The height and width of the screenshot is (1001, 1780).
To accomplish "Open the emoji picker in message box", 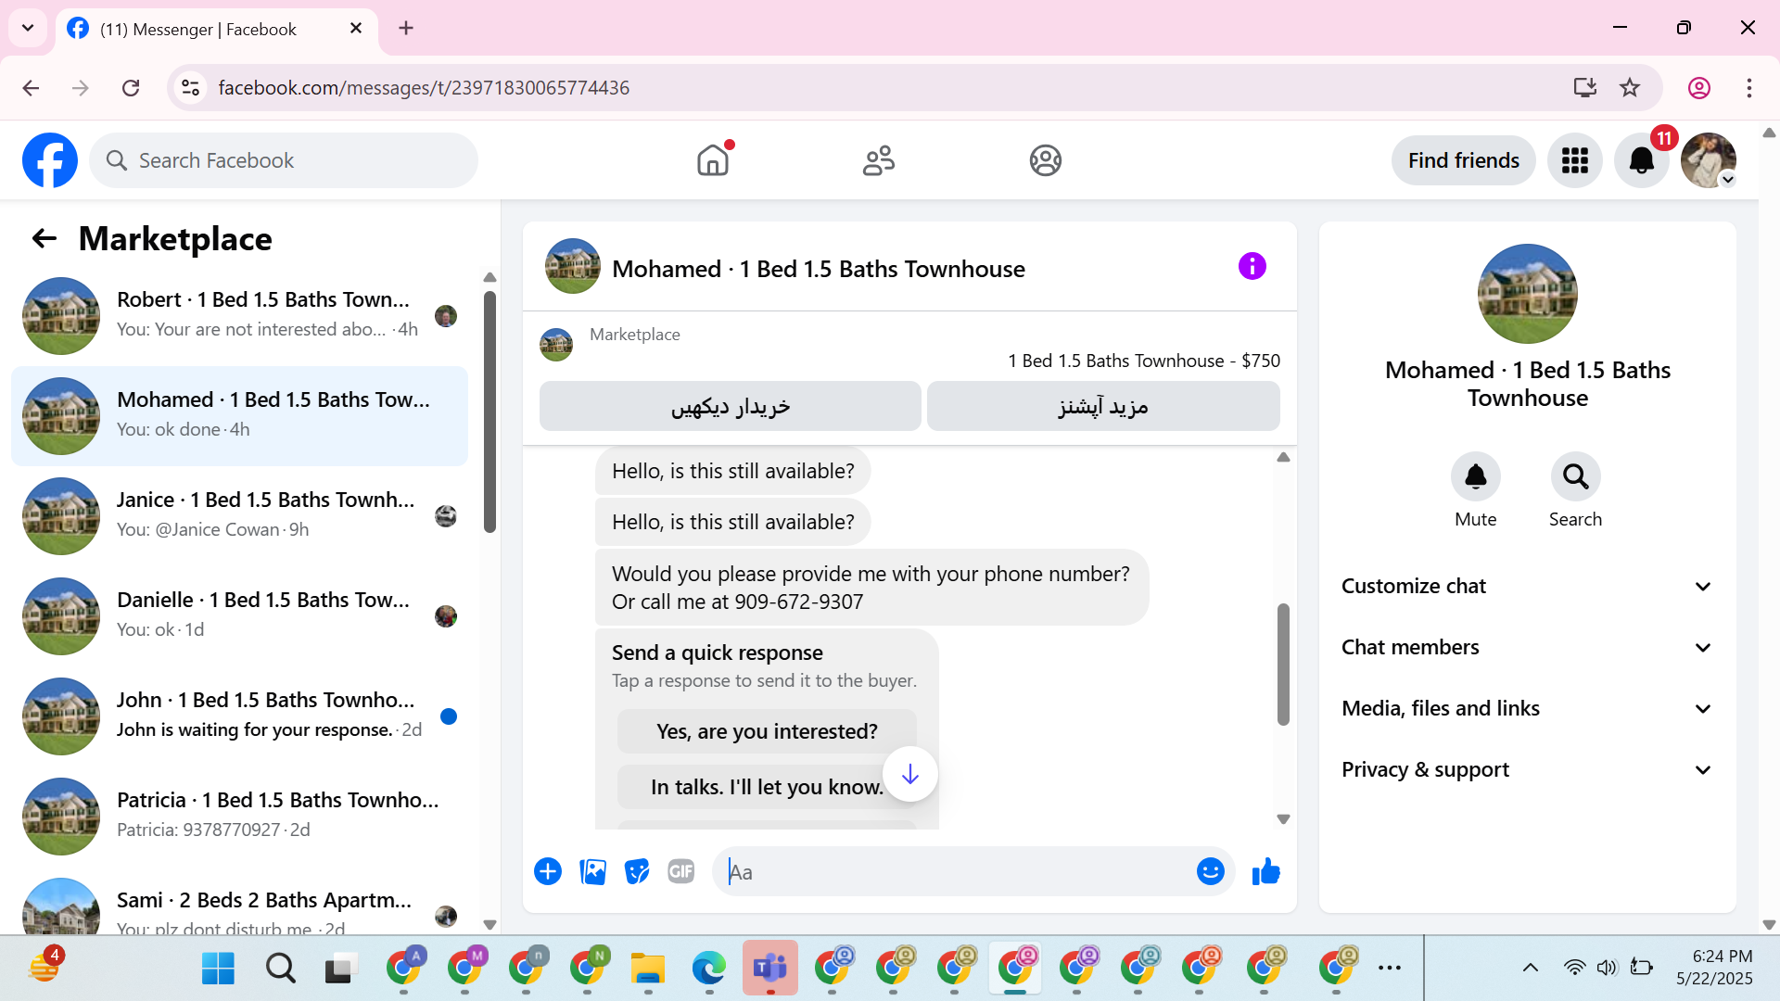I will tap(1211, 871).
